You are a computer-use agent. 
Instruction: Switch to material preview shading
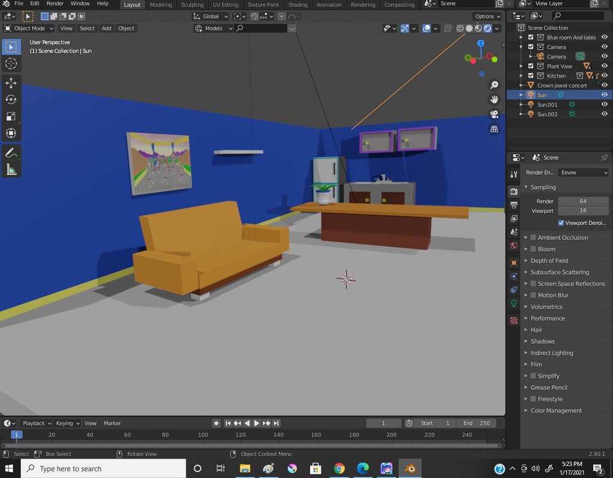click(478, 29)
